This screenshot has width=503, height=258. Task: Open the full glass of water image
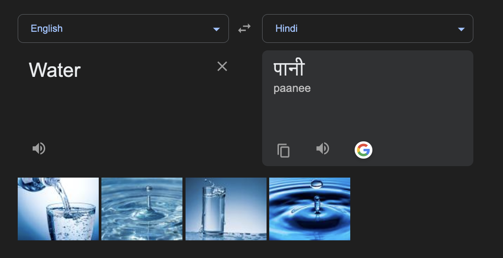[x=226, y=209]
